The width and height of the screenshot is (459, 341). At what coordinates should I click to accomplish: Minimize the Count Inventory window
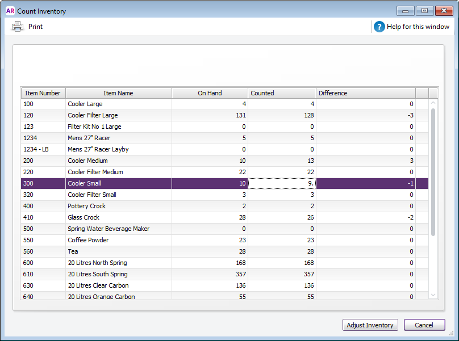tap(406, 11)
